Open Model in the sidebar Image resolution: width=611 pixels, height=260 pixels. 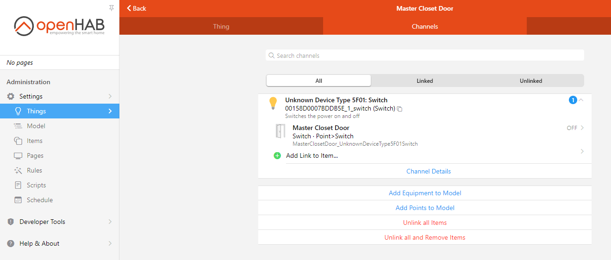(36, 126)
